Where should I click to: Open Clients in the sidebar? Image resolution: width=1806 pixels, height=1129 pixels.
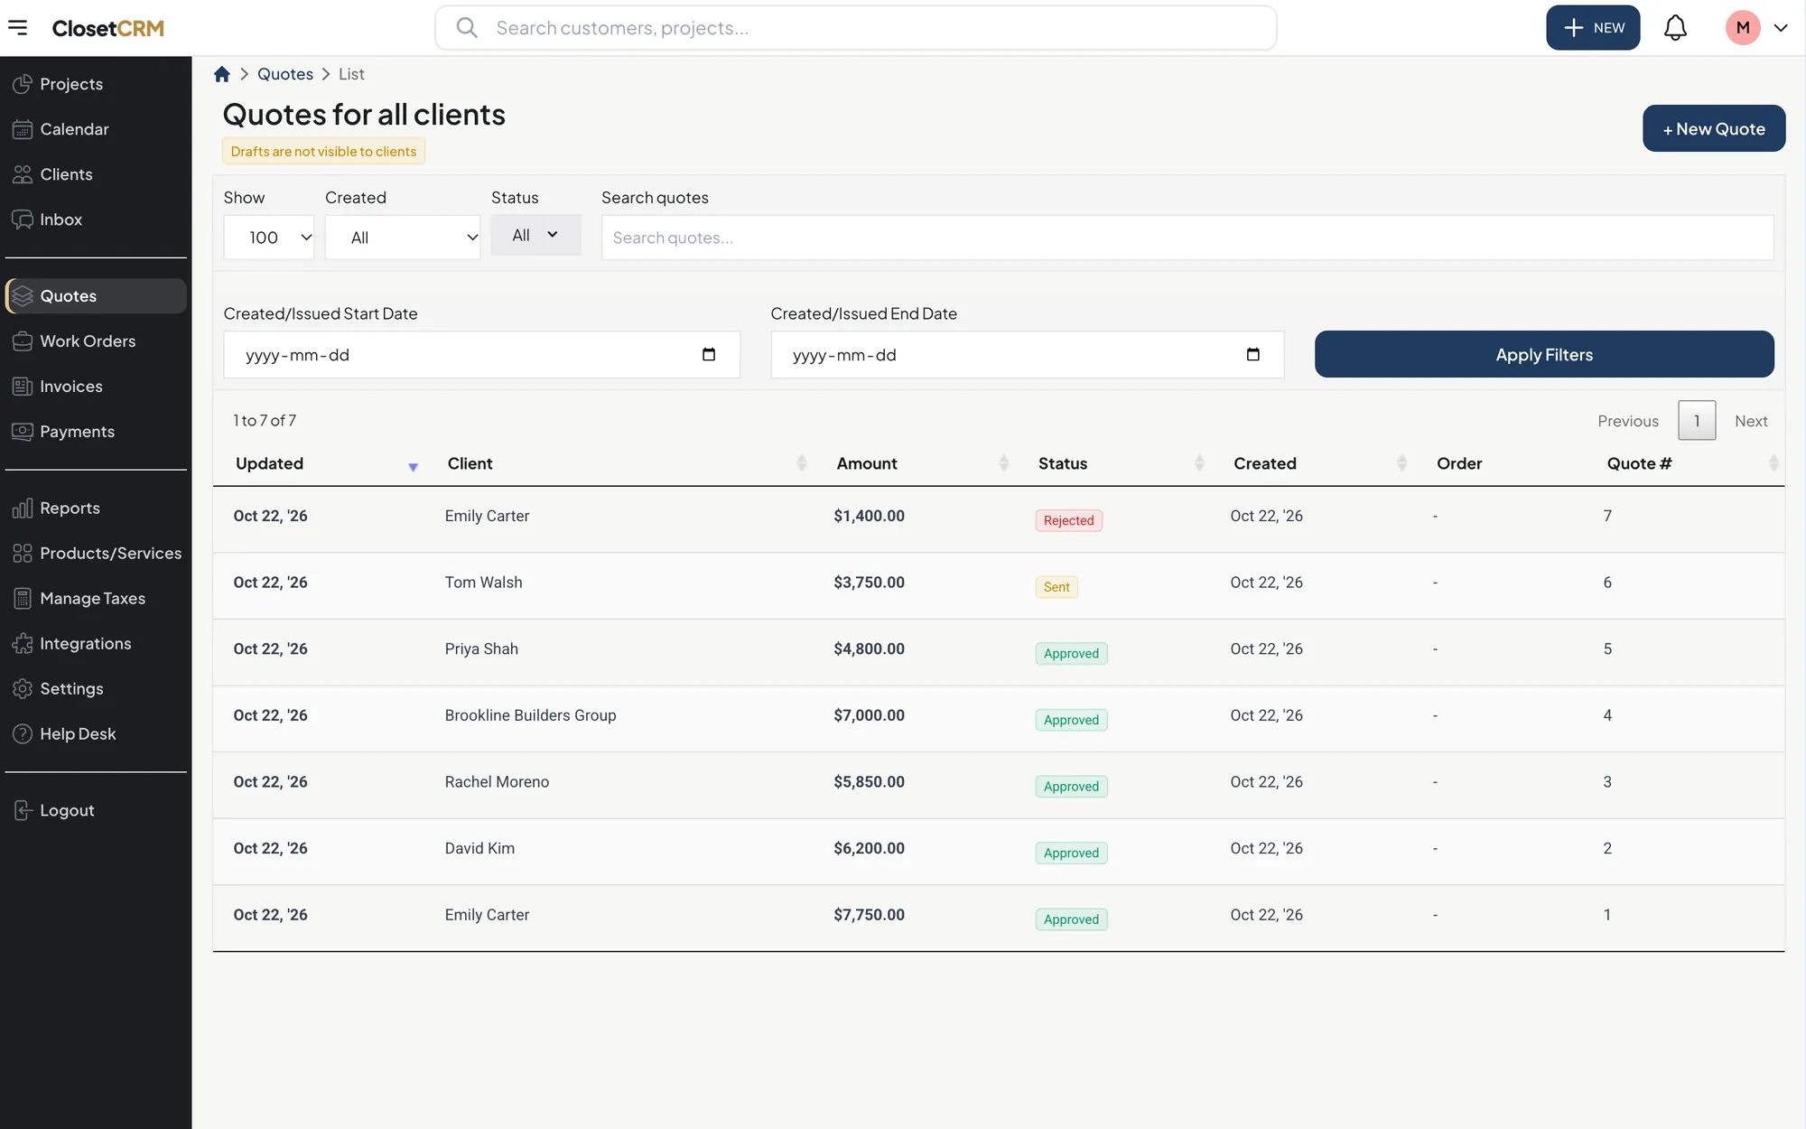[96, 174]
